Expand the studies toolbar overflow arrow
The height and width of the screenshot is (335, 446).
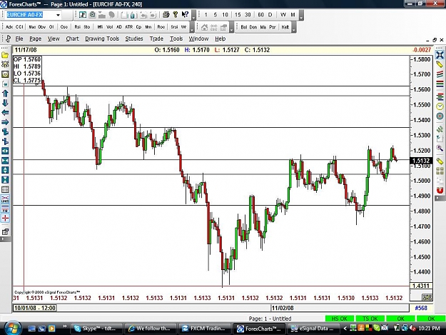(x=192, y=28)
